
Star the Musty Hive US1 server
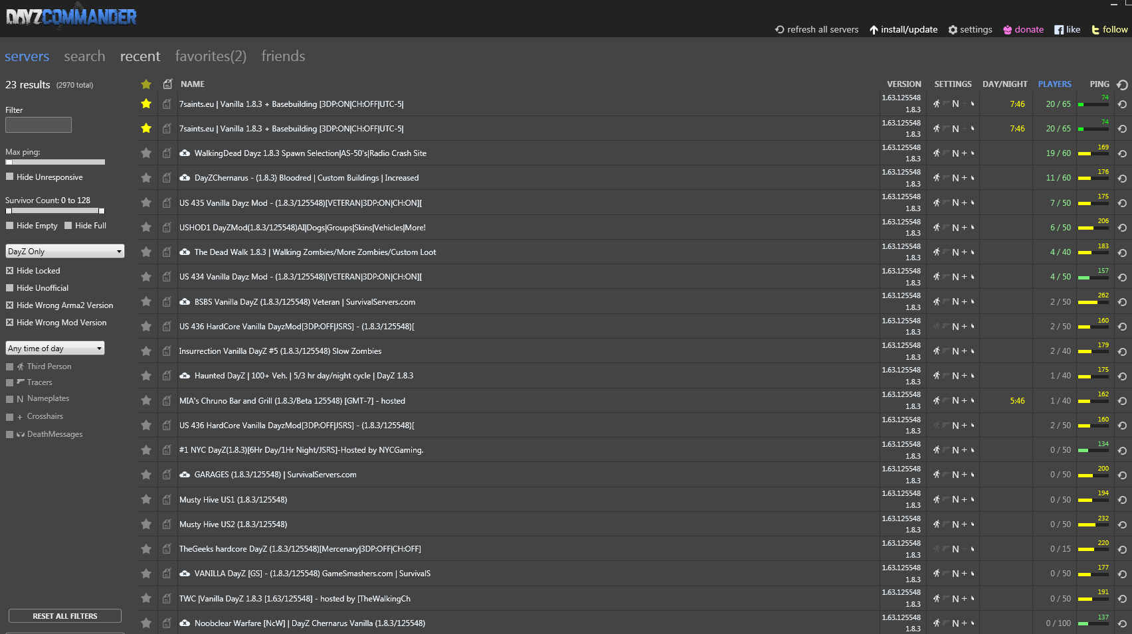pos(146,499)
